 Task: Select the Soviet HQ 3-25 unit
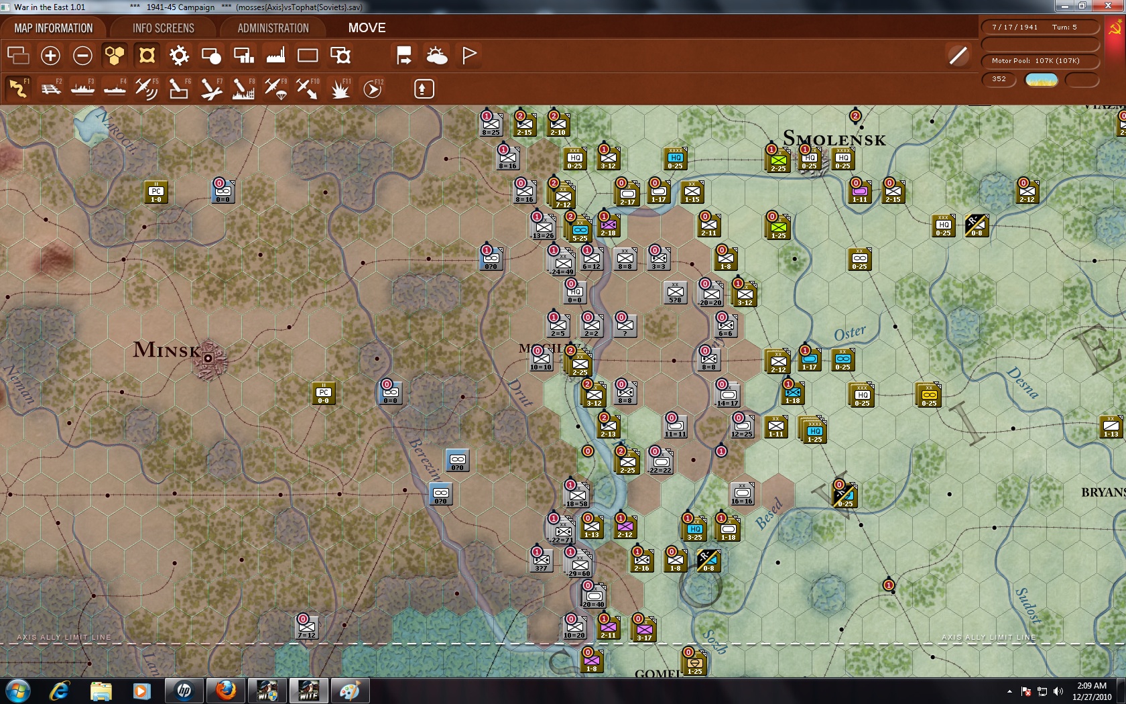pyautogui.click(x=694, y=529)
